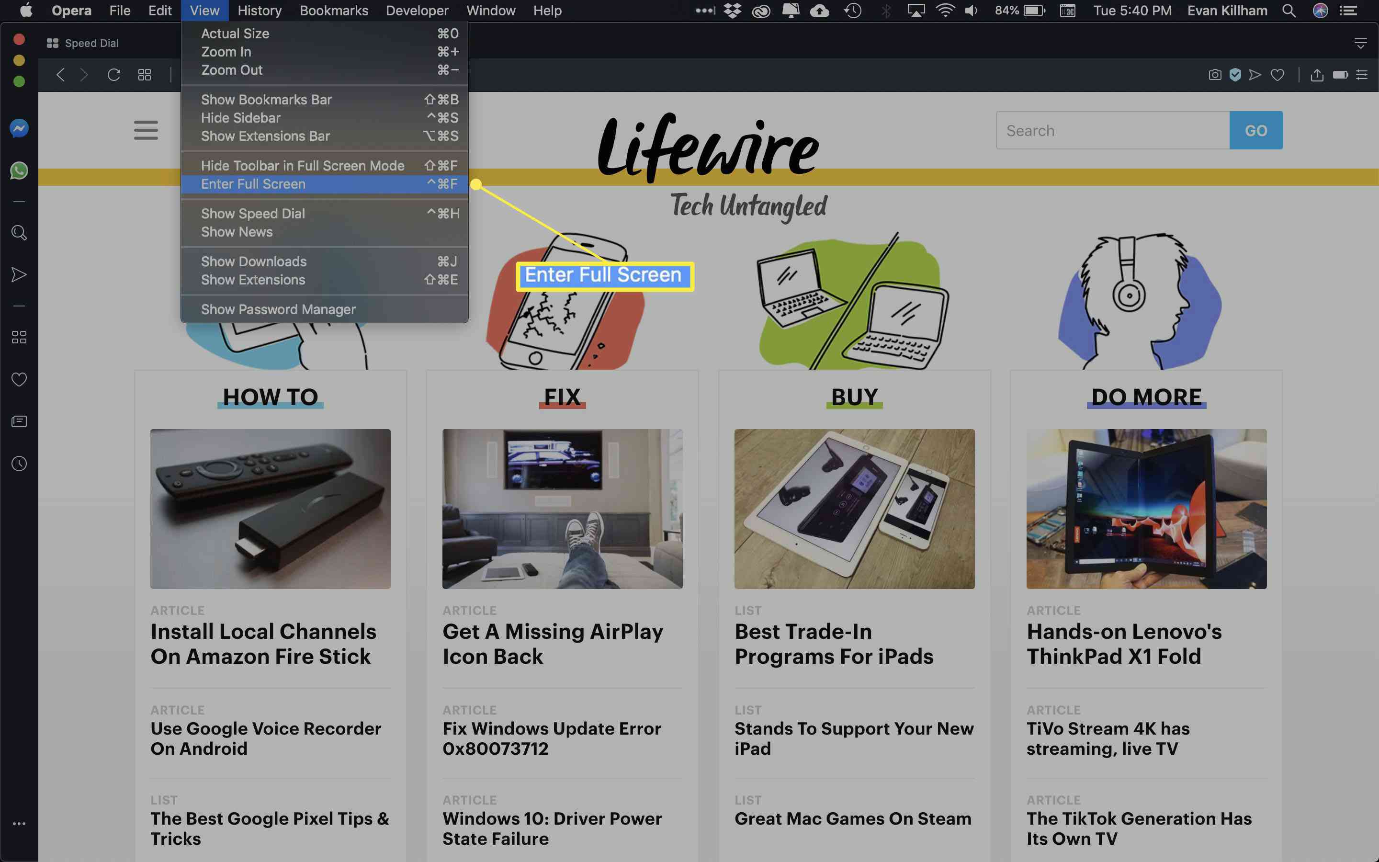Open the History menu in the menu bar
This screenshot has width=1379, height=862.
click(259, 10)
